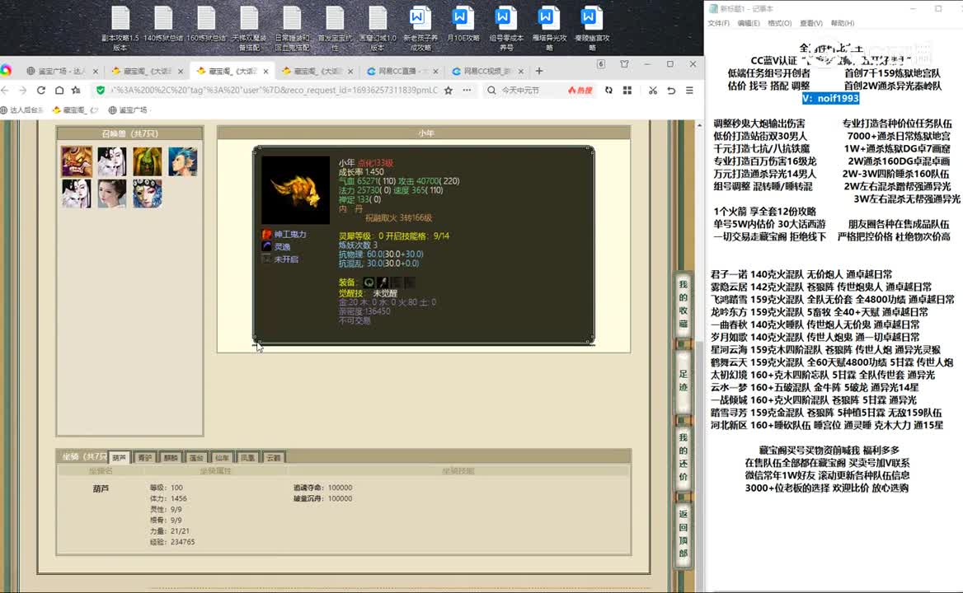Click the 我的收藏 side button
Viewport: 963px width, 593px height.
pos(683,304)
